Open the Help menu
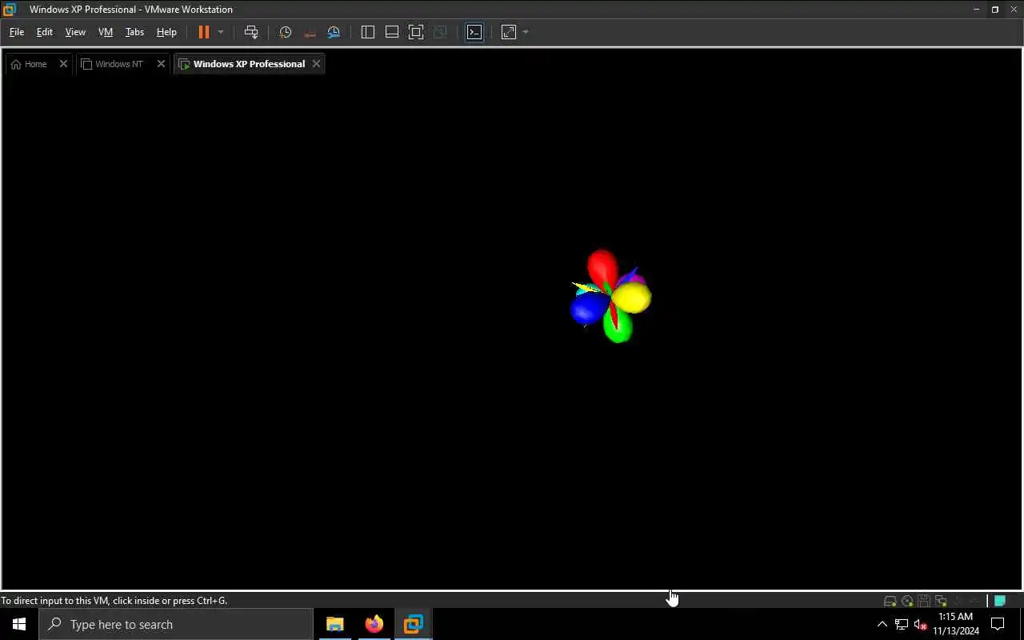1024x640 pixels. tap(166, 32)
